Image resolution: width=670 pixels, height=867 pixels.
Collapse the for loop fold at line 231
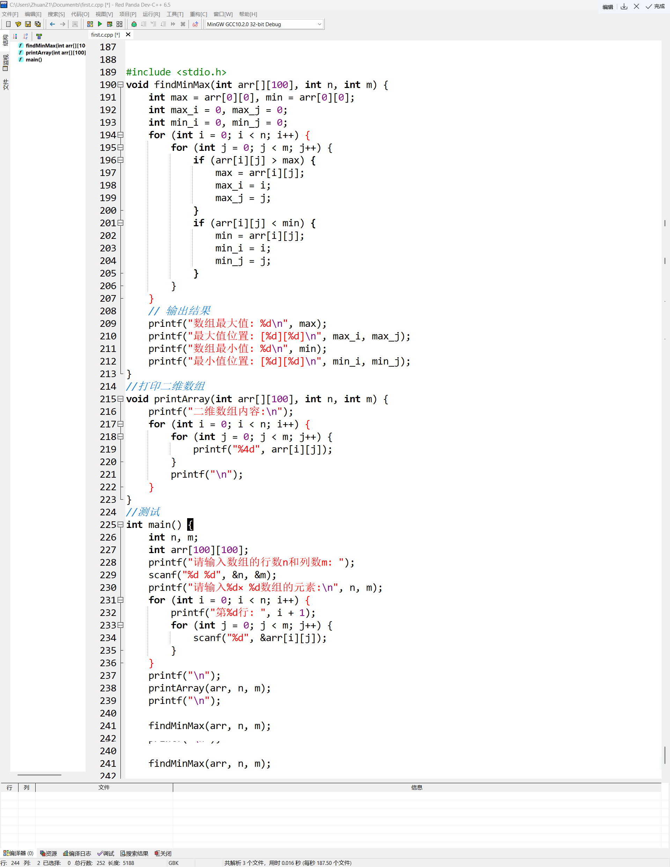point(120,600)
